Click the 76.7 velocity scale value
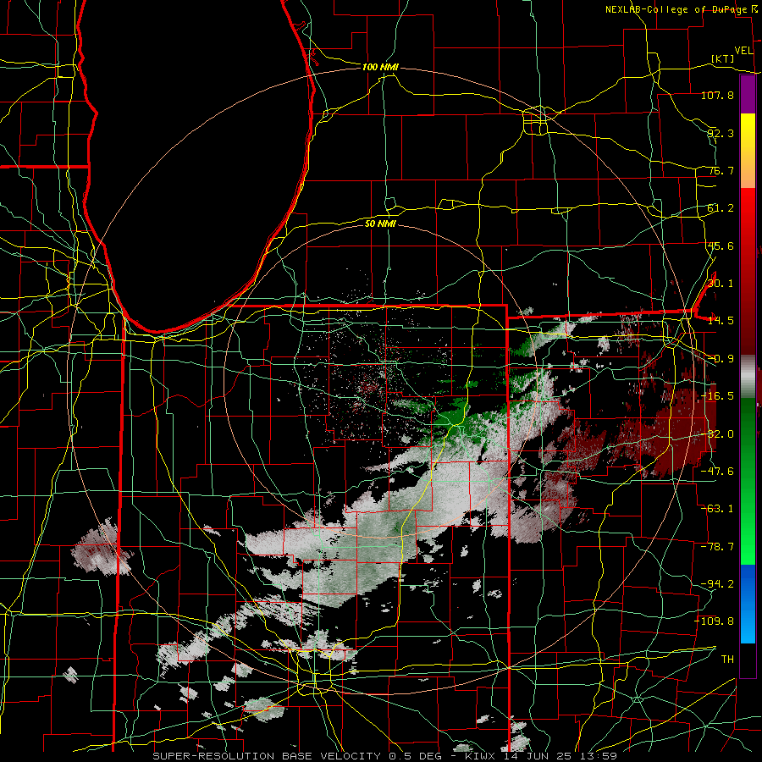 pyautogui.click(x=721, y=170)
